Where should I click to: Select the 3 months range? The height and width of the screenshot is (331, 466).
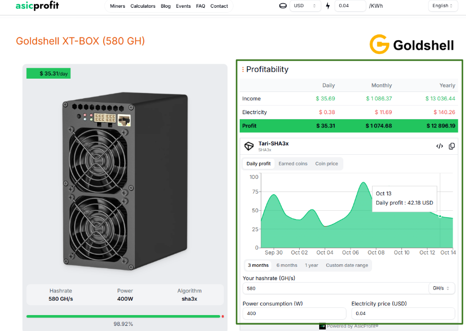tap(258, 265)
